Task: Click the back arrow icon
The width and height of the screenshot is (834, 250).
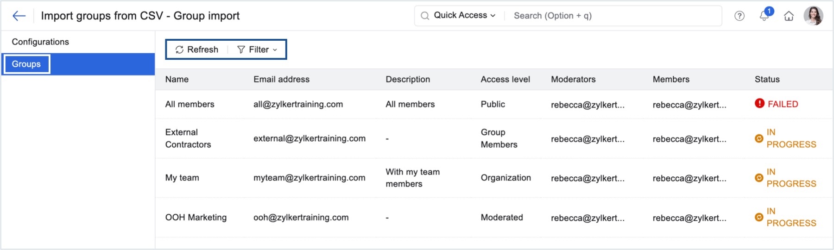Action: (19, 16)
